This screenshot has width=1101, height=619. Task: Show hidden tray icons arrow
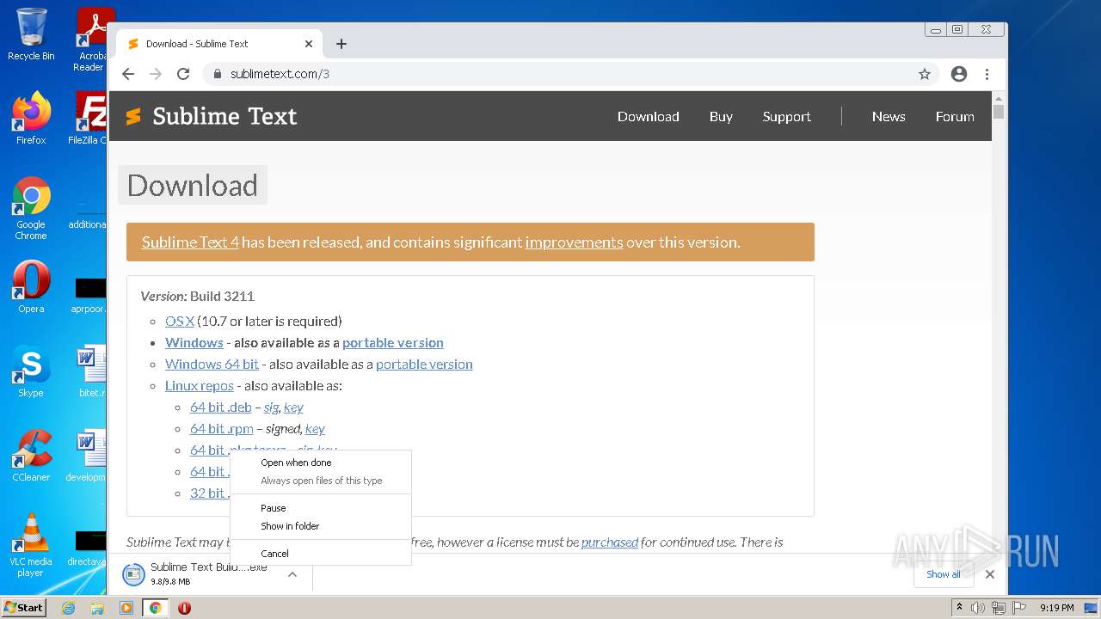pos(960,608)
